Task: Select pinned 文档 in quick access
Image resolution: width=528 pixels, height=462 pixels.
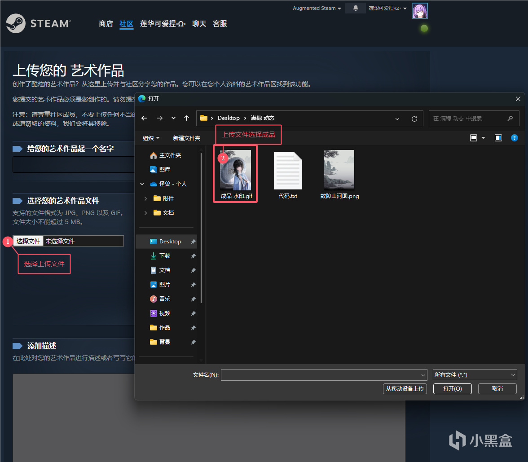Action: tap(160, 270)
